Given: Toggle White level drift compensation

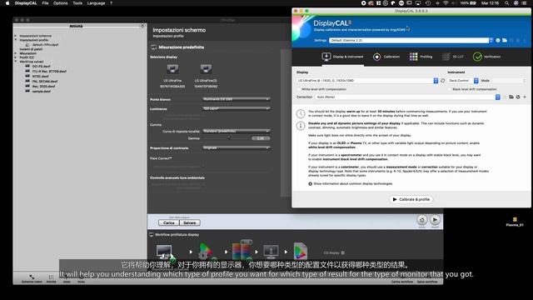Looking at the screenshot, I should [x=299, y=89].
